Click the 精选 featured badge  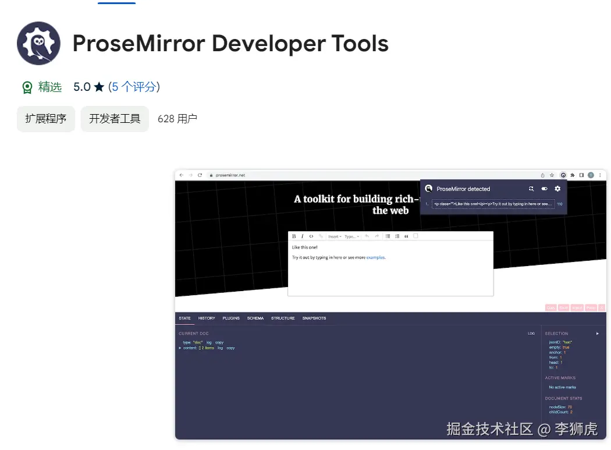42,87
